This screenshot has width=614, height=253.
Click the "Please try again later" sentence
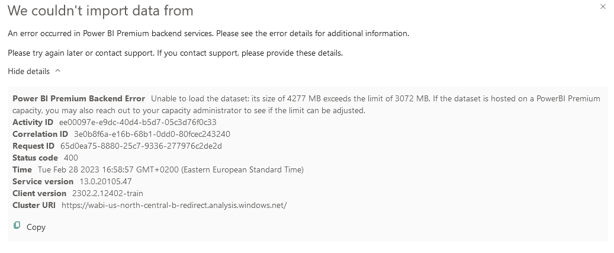(x=175, y=53)
